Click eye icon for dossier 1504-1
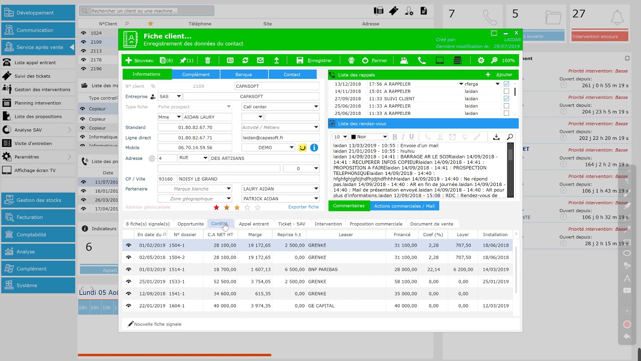This screenshot has width=641, height=361. click(x=129, y=245)
